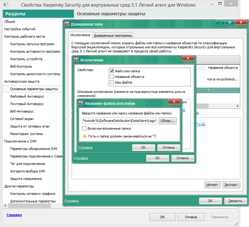Select Подключение к SVM section
249x227 pixels.
(20, 141)
